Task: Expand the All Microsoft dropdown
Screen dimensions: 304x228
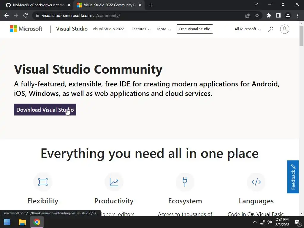Action: (248, 29)
